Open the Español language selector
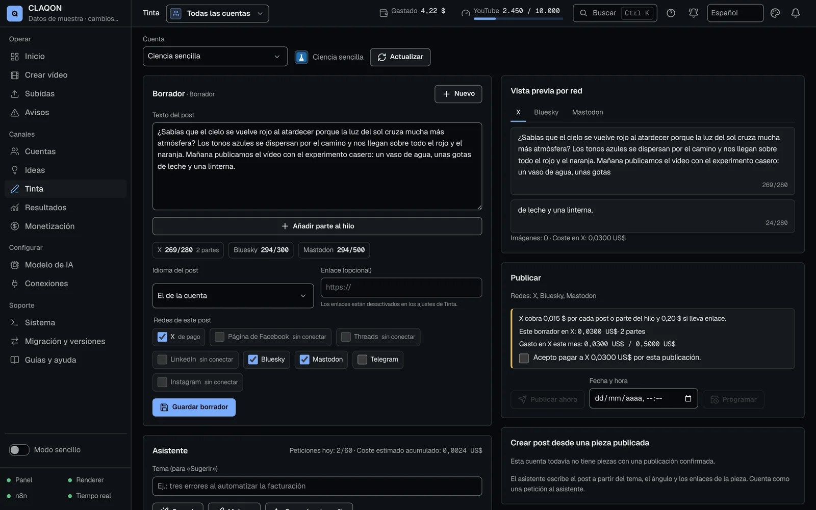 click(735, 13)
